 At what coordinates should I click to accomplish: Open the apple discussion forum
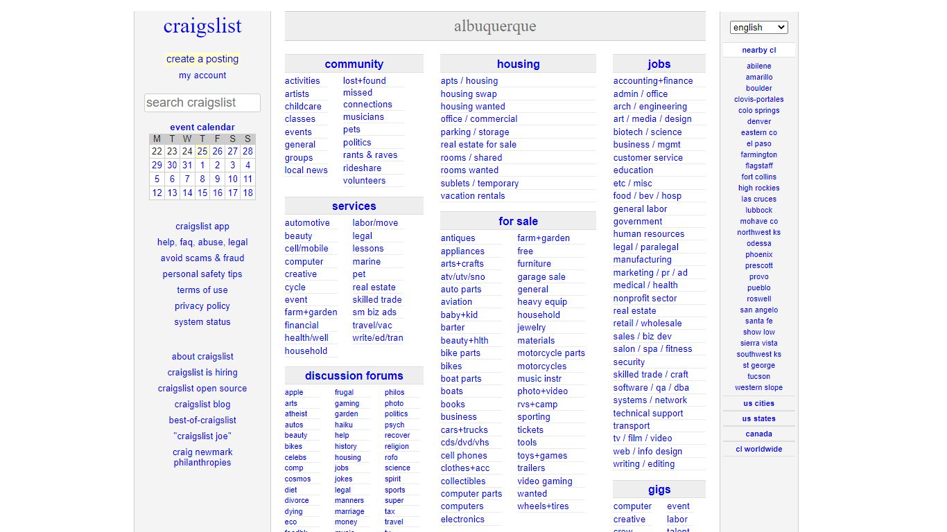tap(294, 393)
